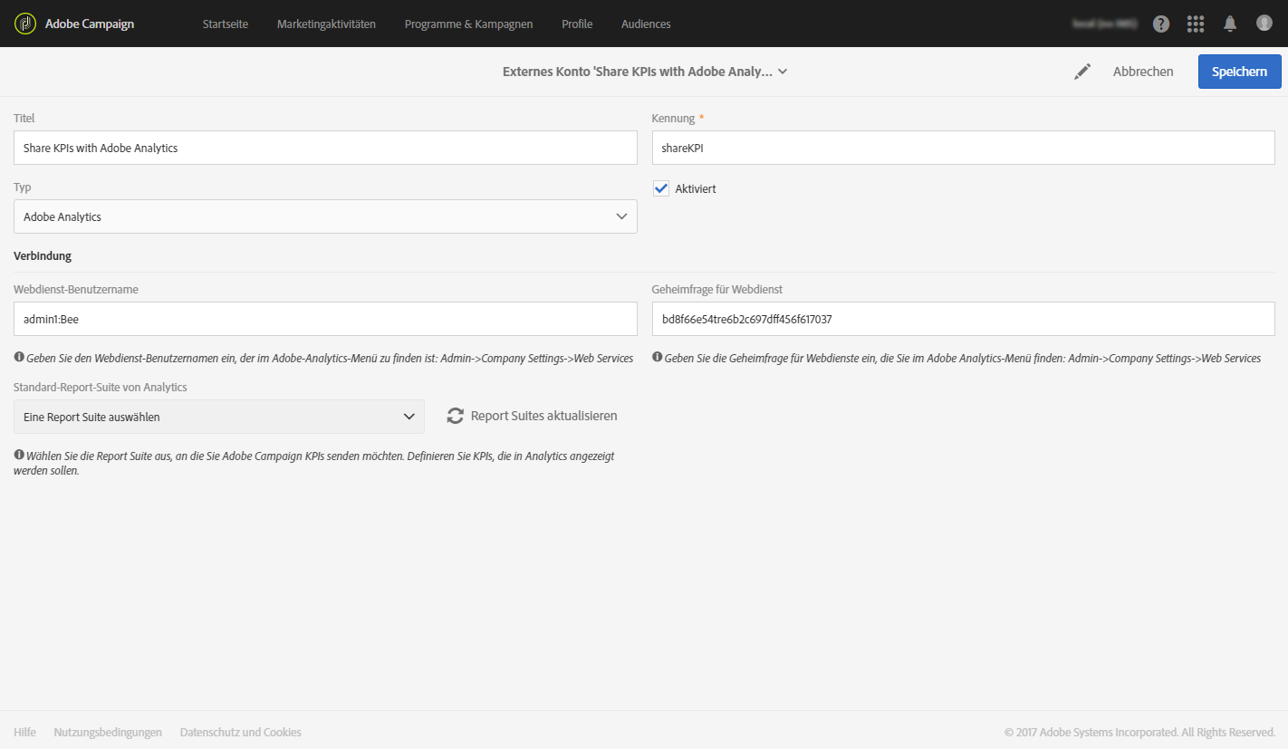This screenshot has width=1288, height=749.
Task: Click the blurred account name in header
Action: click(1104, 24)
